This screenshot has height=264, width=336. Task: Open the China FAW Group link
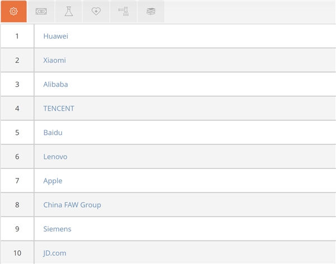pyautogui.click(x=72, y=205)
